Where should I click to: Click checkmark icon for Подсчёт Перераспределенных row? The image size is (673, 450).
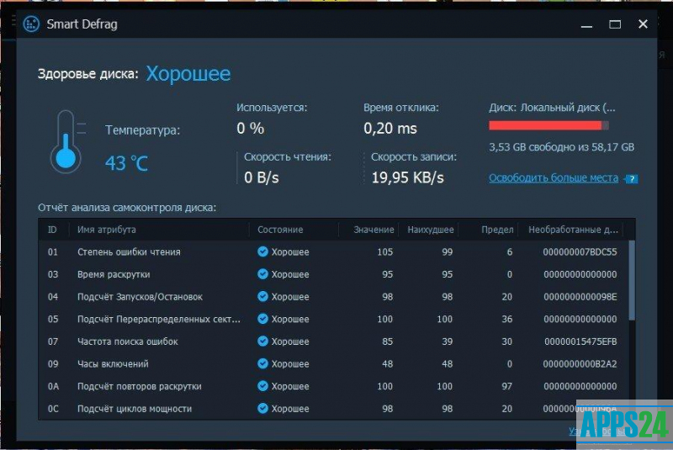(x=262, y=319)
